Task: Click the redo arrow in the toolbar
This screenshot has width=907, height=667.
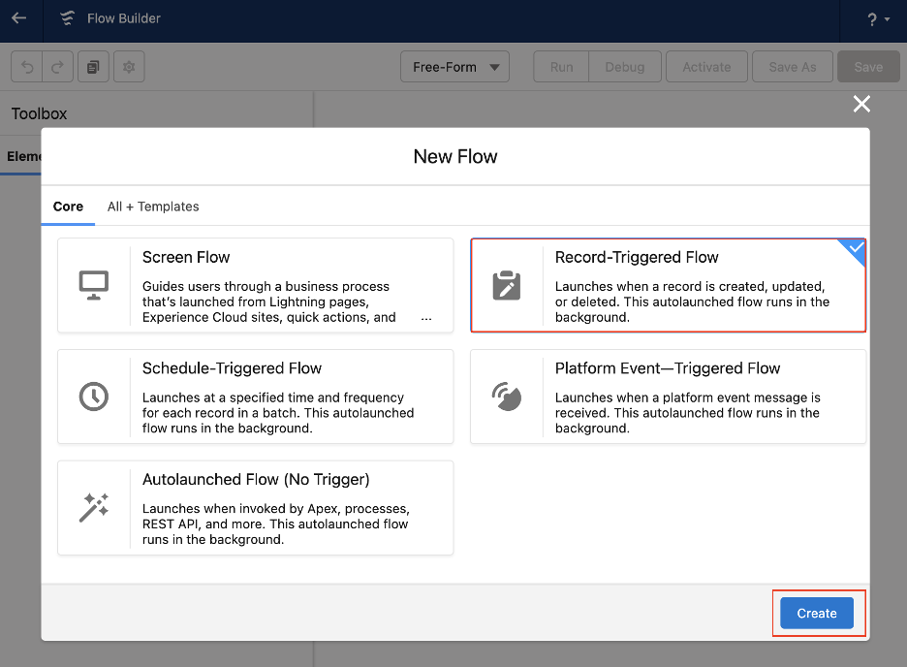Action: (57, 66)
